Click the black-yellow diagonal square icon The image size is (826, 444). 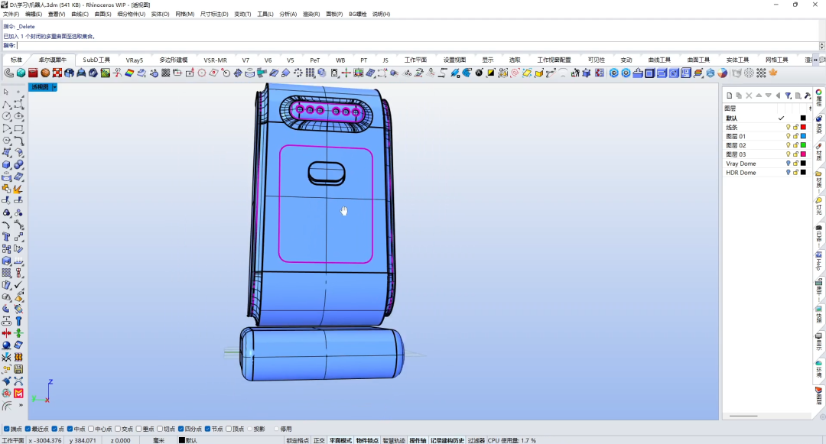coord(490,73)
